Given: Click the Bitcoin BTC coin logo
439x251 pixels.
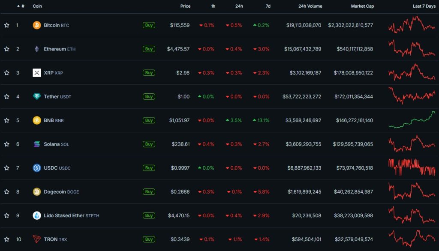Looking at the screenshot, I should point(37,25).
